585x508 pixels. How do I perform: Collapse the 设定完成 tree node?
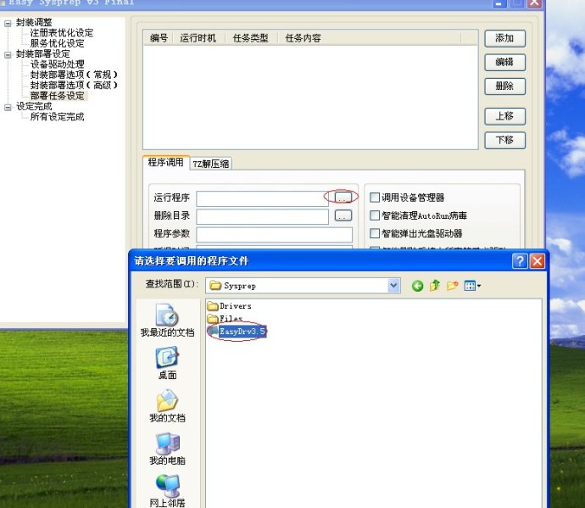tap(8, 108)
